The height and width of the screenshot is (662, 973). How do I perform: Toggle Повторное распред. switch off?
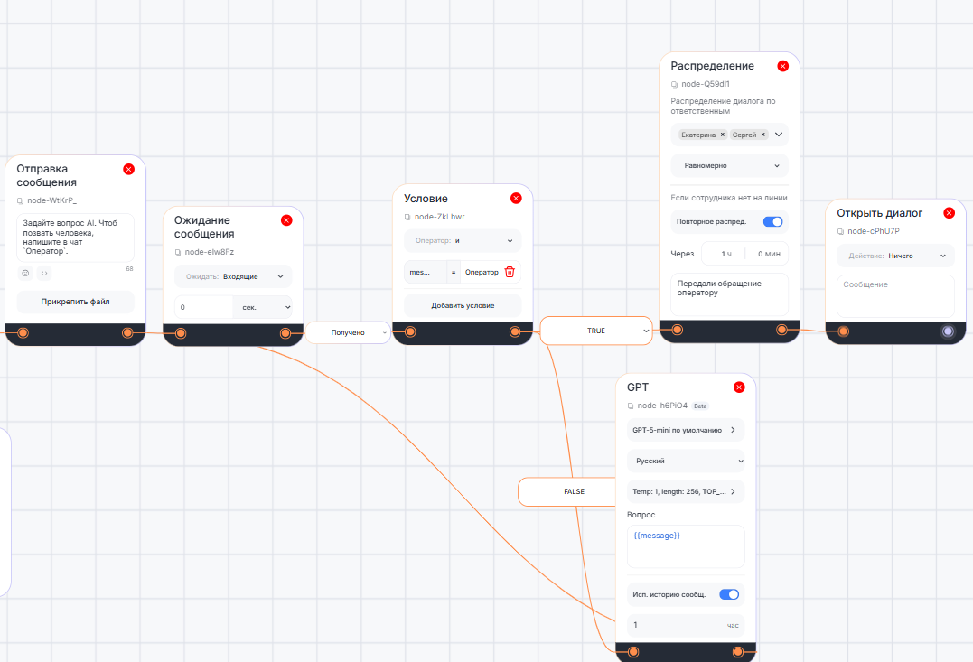tap(772, 221)
